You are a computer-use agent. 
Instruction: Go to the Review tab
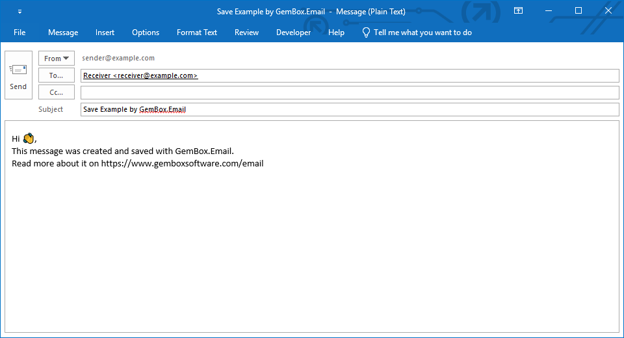(246, 32)
